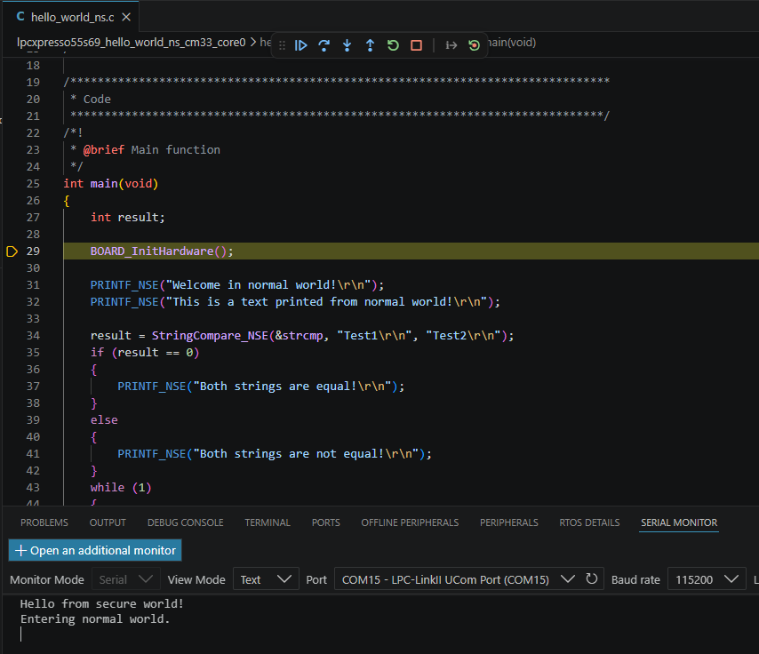This screenshot has width=759, height=654.
Task: Open the Monitor Mode Serial dropdown
Action: tap(125, 578)
